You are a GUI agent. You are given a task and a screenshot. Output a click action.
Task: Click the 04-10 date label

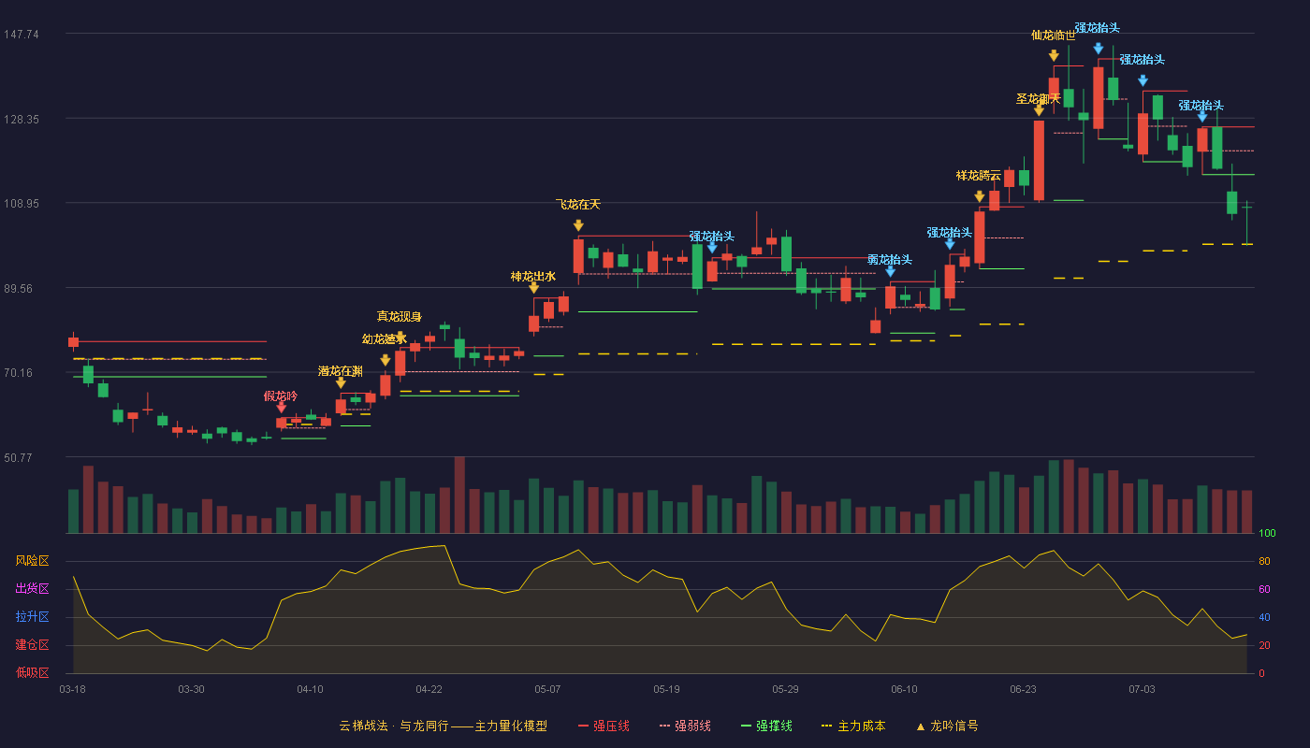310,689
